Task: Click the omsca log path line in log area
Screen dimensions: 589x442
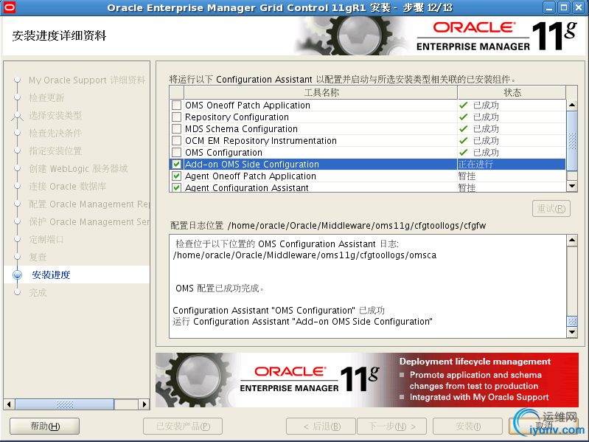Action: click(x=304, y=255)
